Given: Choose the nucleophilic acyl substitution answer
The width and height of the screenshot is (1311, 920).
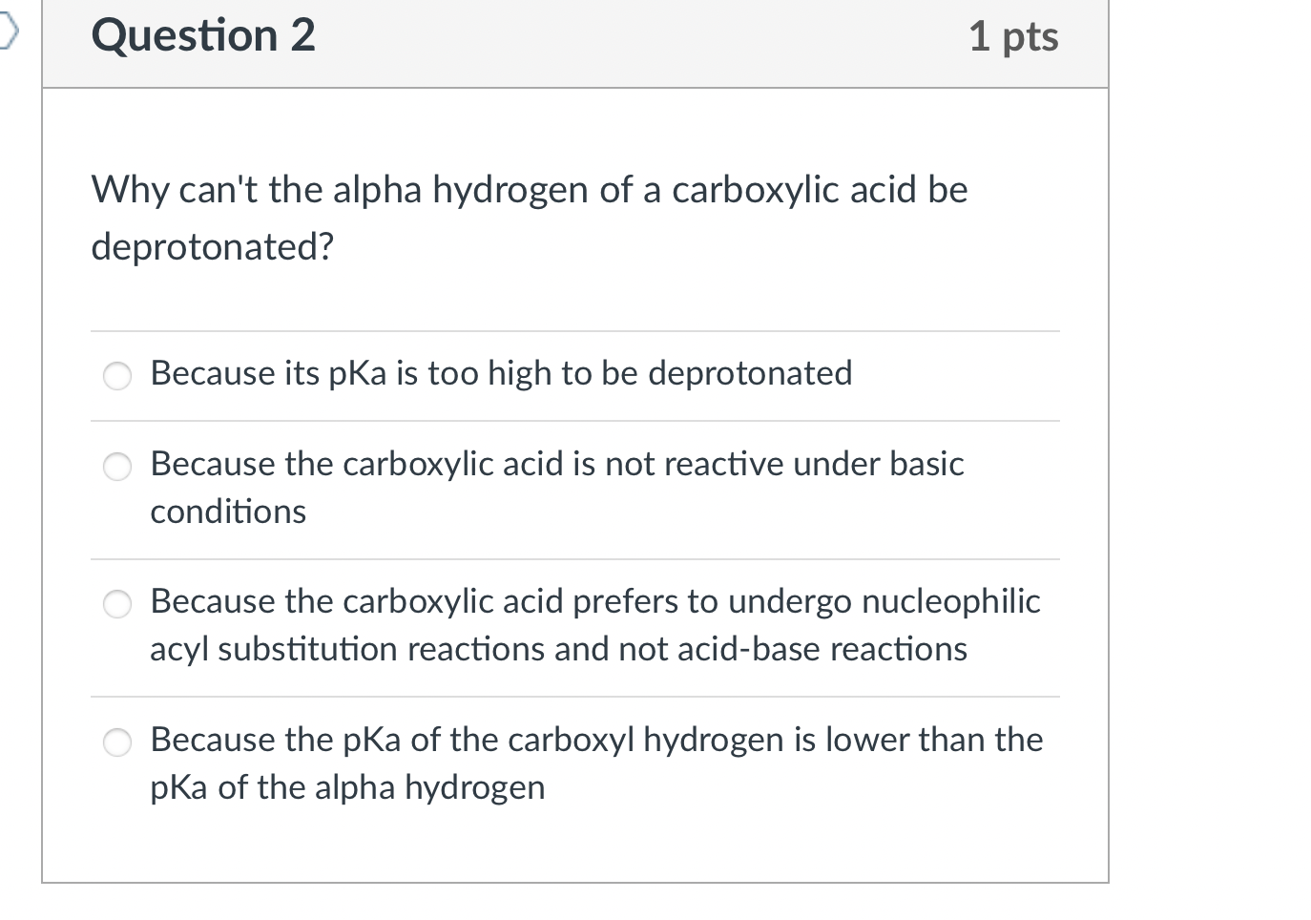Looking at the screenshot, I should click(116, 604).
